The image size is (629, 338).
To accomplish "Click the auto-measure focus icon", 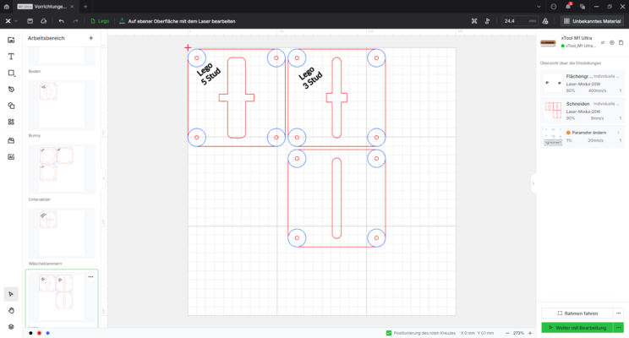I will tap(488, 21).
